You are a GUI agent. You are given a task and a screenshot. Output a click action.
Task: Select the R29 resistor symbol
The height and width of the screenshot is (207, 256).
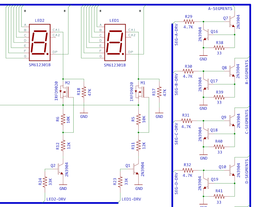click(x=189, y=22)
